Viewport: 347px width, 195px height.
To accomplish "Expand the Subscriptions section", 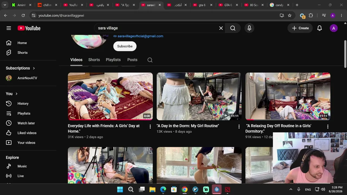I will coord(21,68).
